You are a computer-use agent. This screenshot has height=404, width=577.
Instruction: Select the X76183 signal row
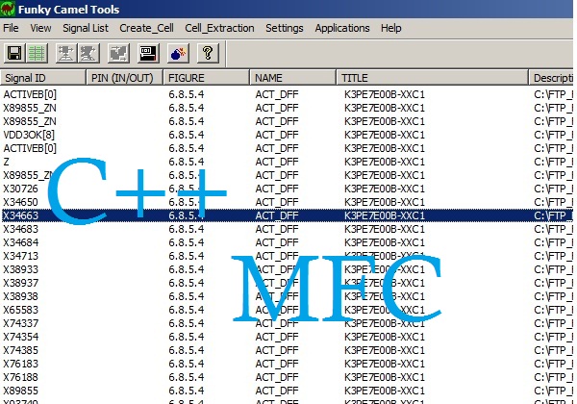(x=287, y=364)
